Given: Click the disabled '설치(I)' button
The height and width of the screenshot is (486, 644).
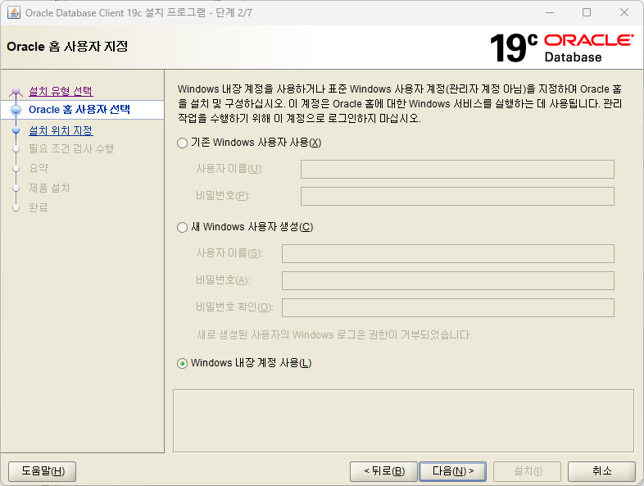Looking at the screenshot, I should point(528,470).
